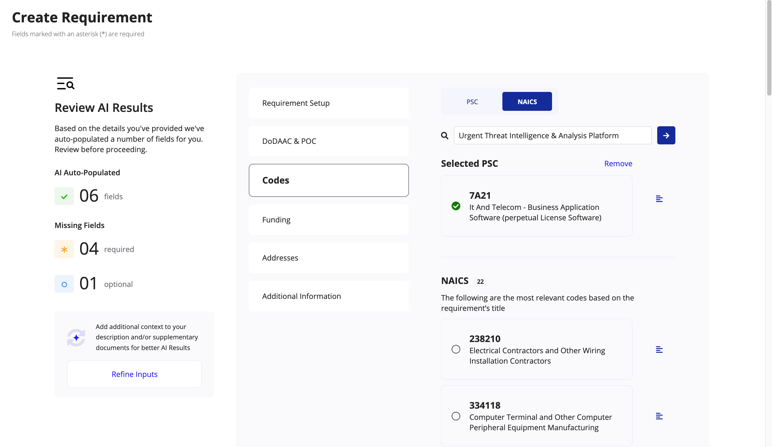This screenshot has height=447, width=772.
Task: Switch to the NAICS tab
Action: click(527, 101)
